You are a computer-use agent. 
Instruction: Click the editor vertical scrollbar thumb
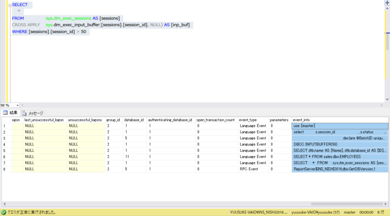[x=387, y=41]
